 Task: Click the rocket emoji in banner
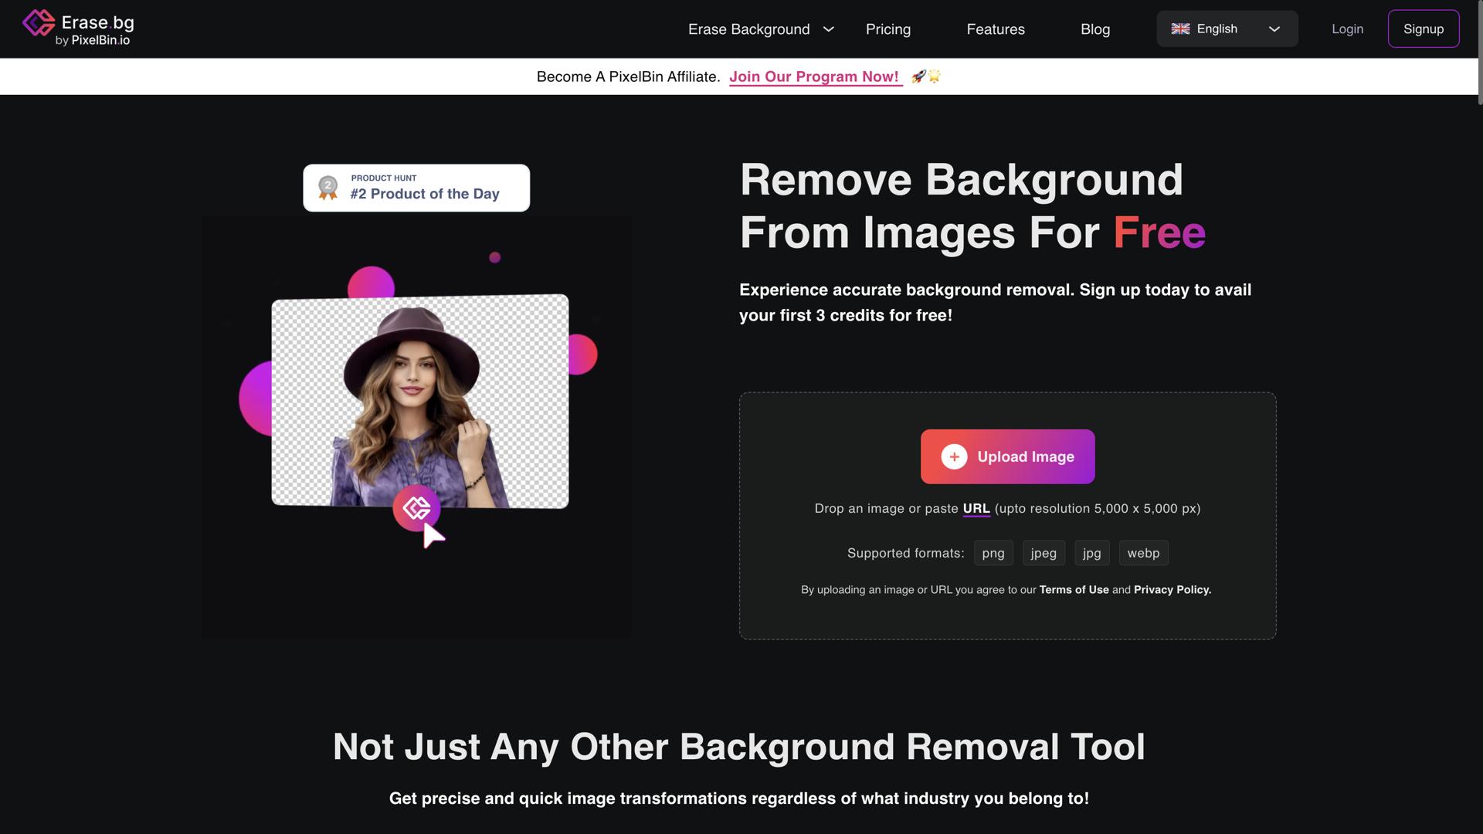[918, 76]
